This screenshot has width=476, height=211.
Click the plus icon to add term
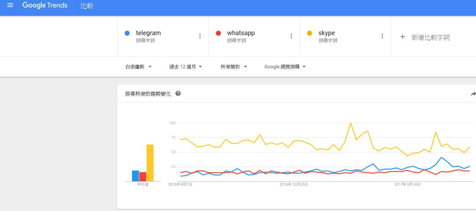[x=402, y=37]
